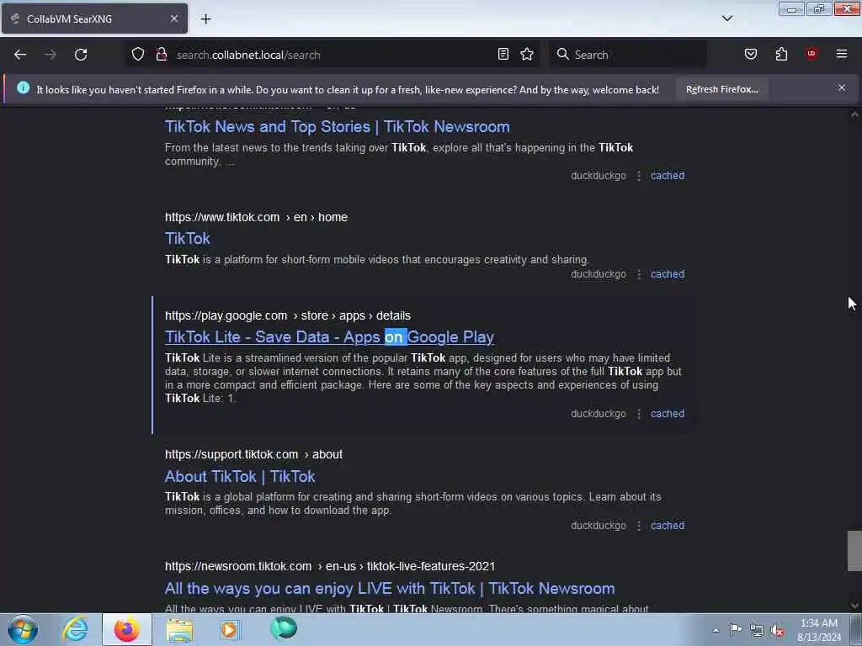The width and height of the screenshot is (862, 646).
Task: Open Pocket save icon
Action: pos(751,54)
